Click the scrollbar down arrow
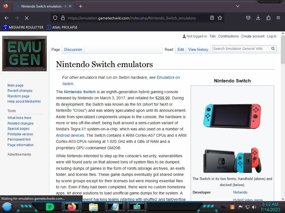 283,199
